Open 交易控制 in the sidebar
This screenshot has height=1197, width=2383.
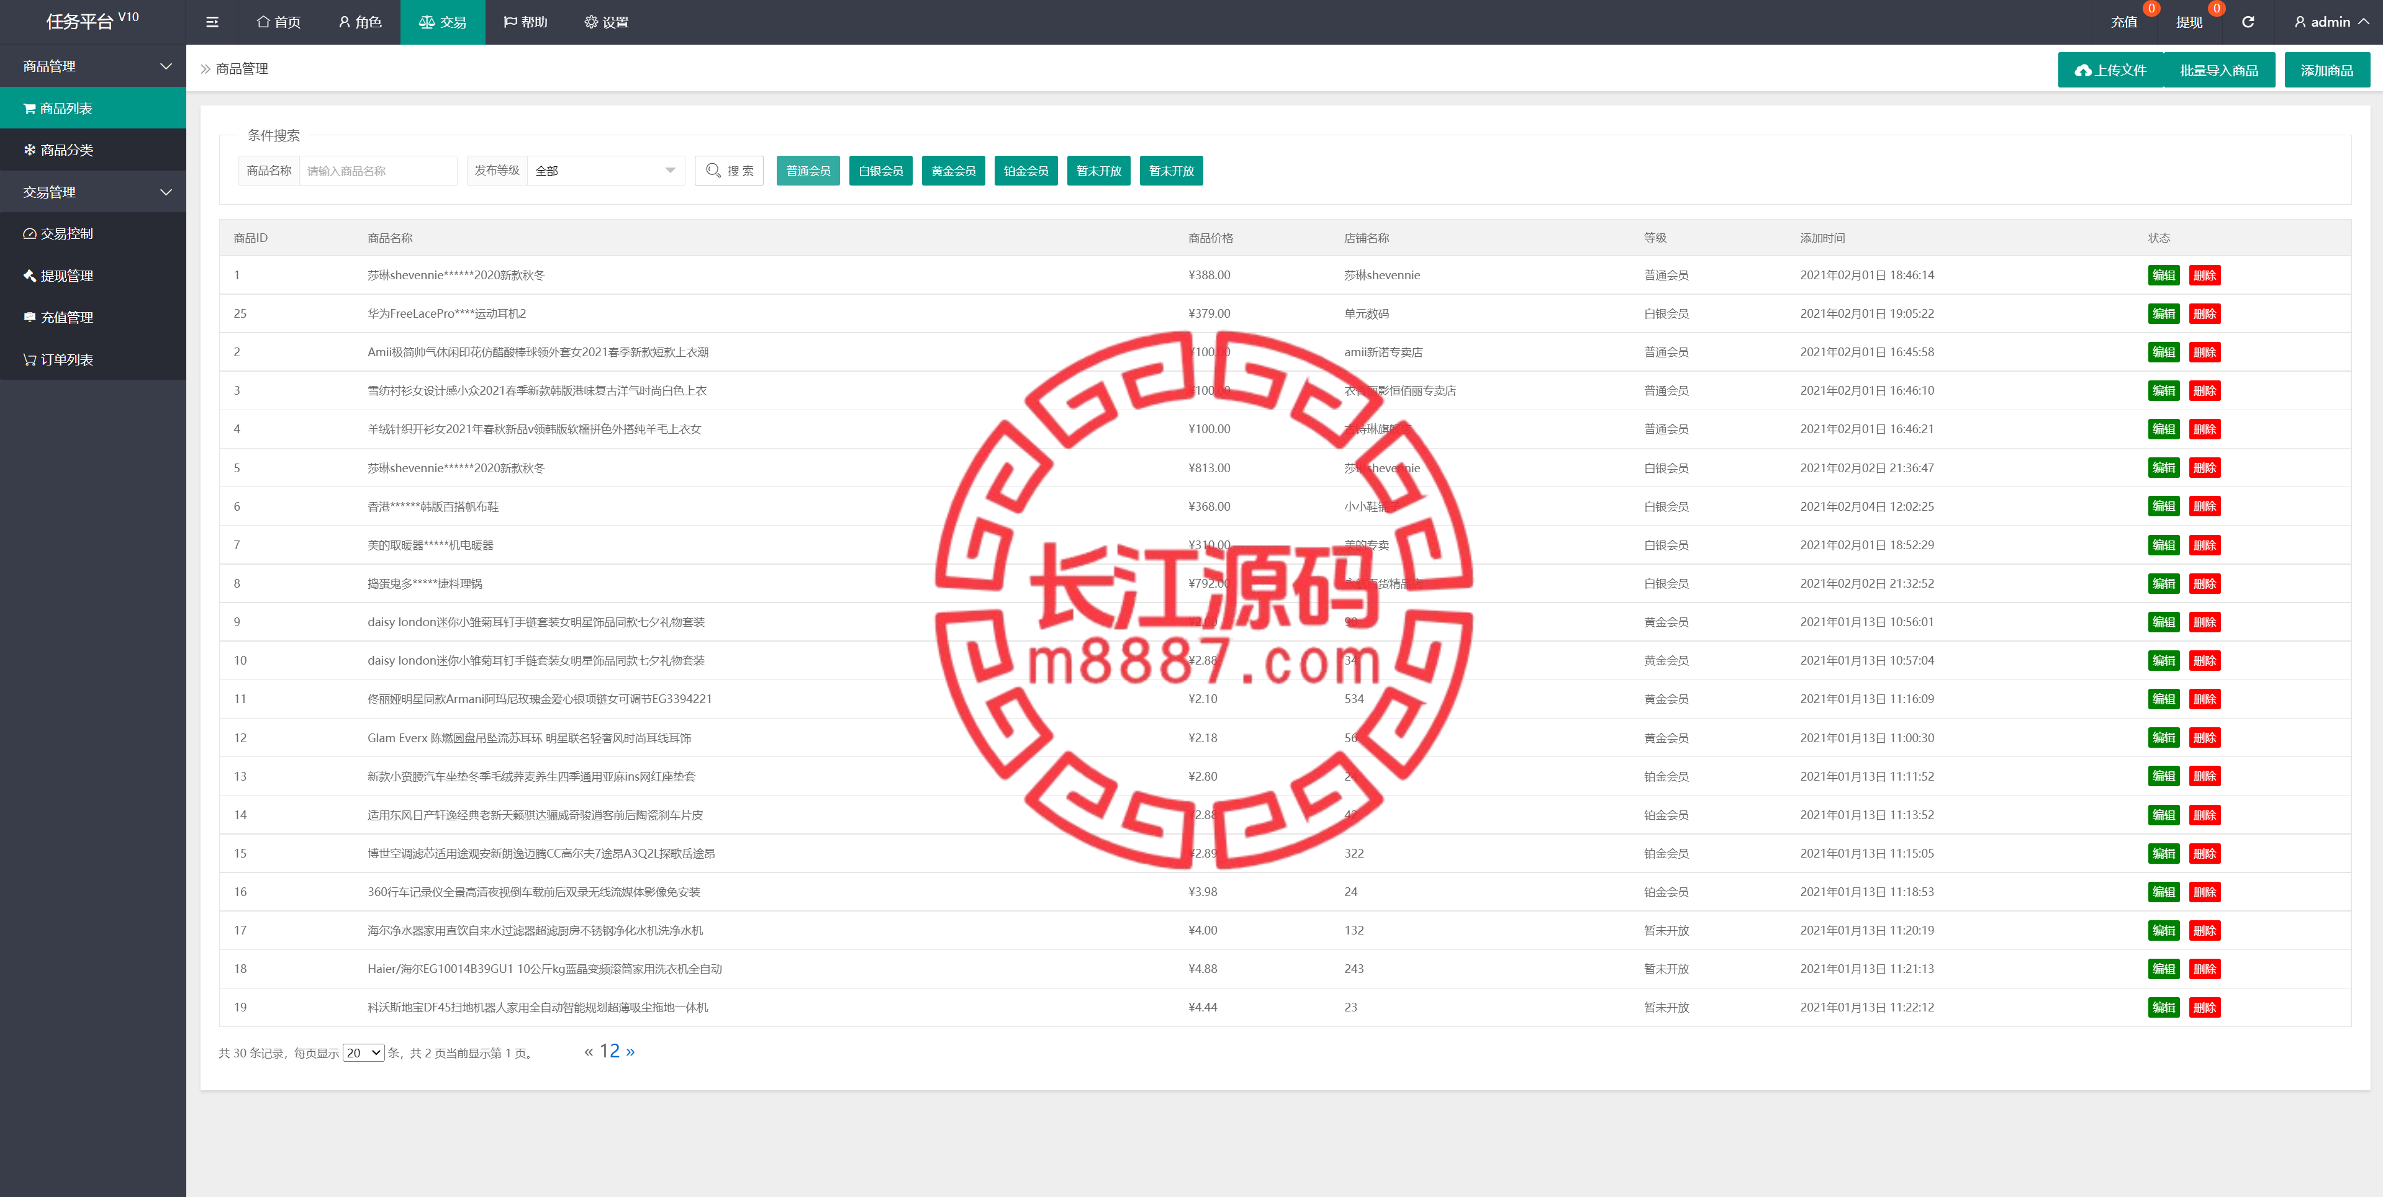click(x=93, y=234)
